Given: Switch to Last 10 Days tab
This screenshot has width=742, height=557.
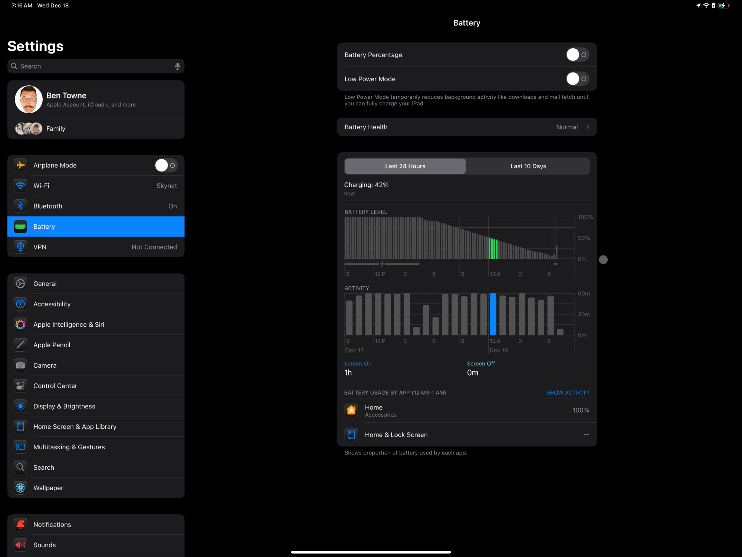Looking at the screenshot, I should pyautogui.click(x=528, y=166).
